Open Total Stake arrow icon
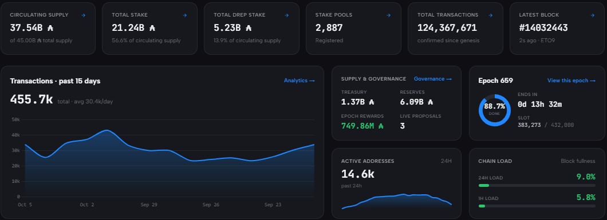 pyautogui.click(x=184, y=15)
